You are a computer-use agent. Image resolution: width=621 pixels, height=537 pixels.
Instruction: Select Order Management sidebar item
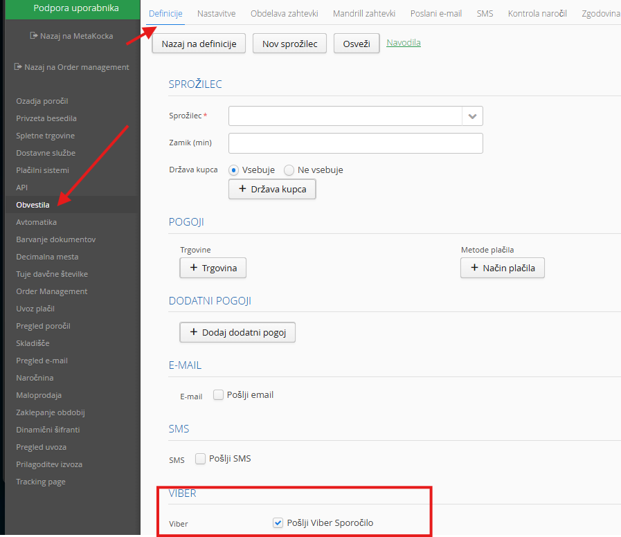click(51, 291)
